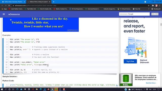Open the New Tab bookmark
Viewport: 162px width, 91px height.
click(x=136, y=9)
